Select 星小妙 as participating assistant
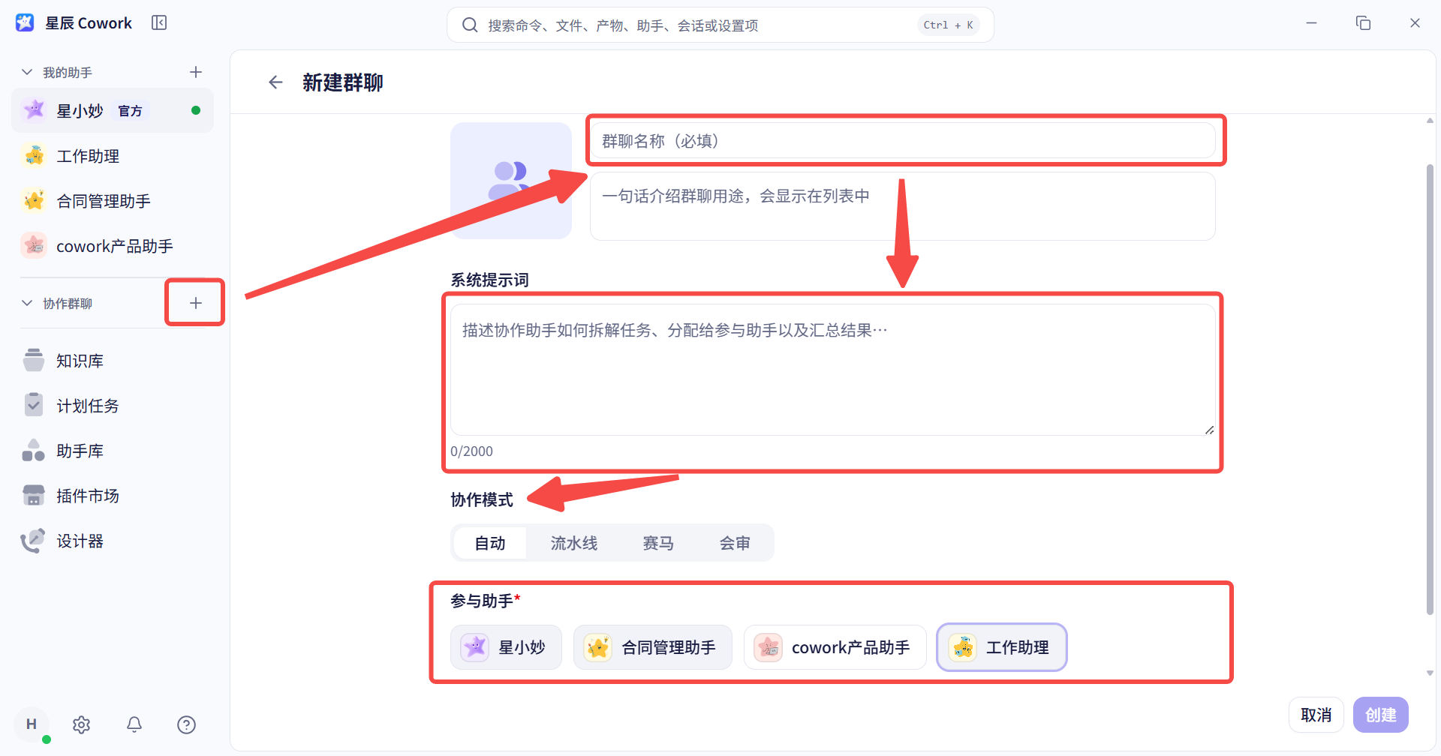The height and width of the screenshot is (756, 1441). pos(507,647)
